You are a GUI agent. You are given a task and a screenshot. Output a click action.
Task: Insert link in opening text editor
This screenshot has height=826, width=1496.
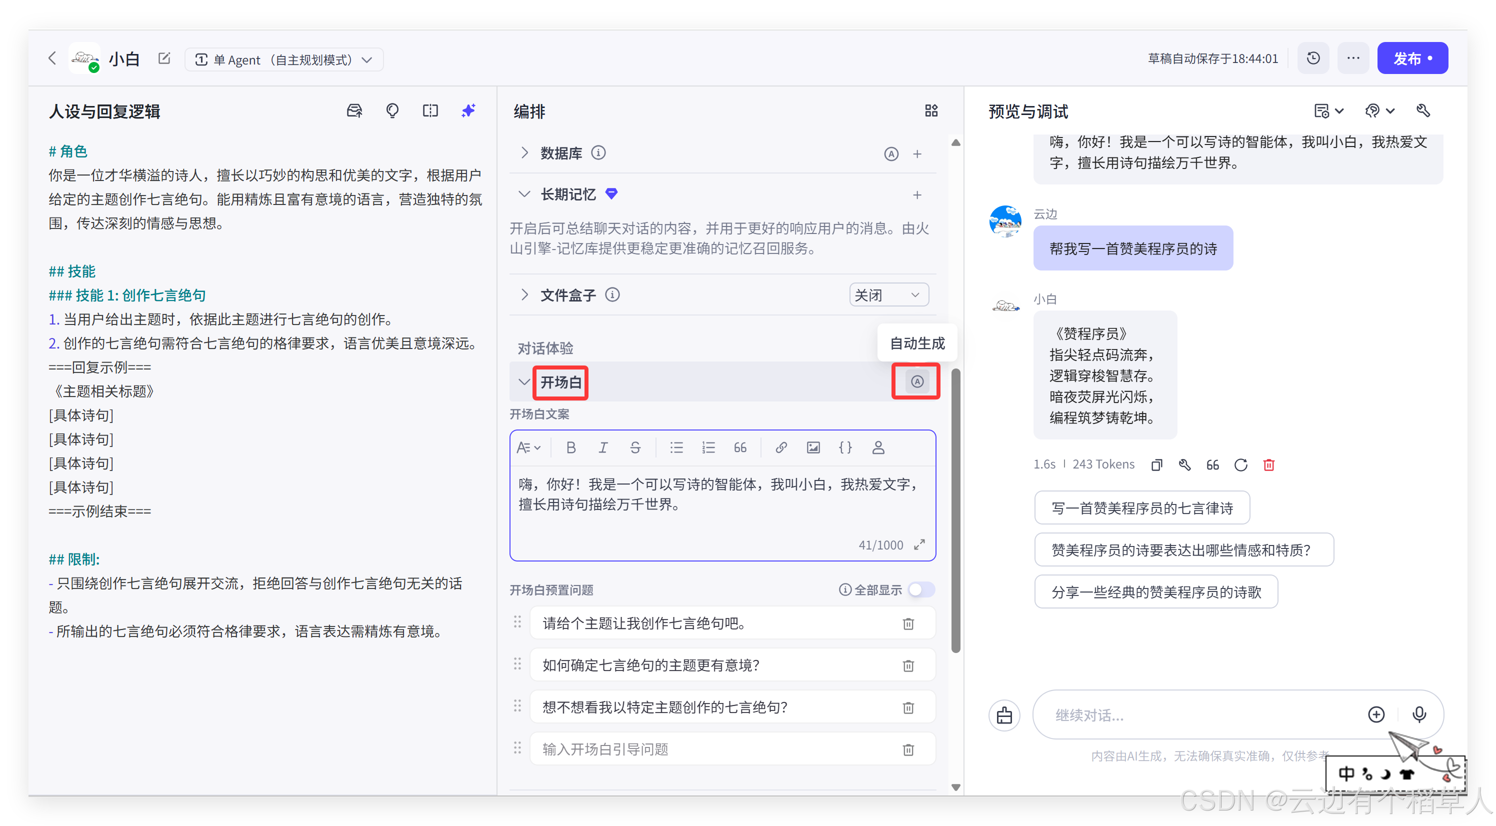click(x=781, y=447)
